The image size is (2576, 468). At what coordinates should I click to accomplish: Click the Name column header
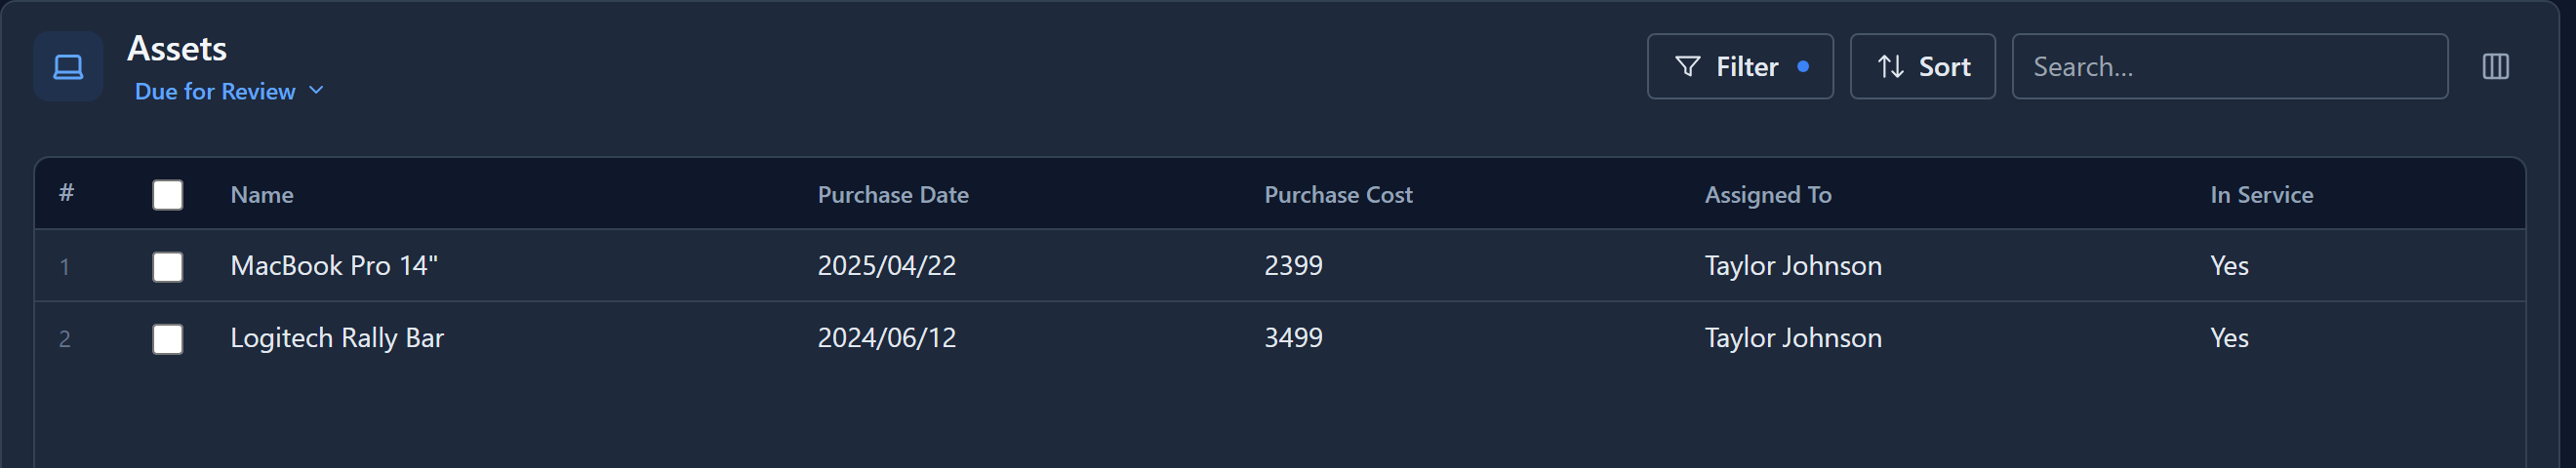pos(262,194)
